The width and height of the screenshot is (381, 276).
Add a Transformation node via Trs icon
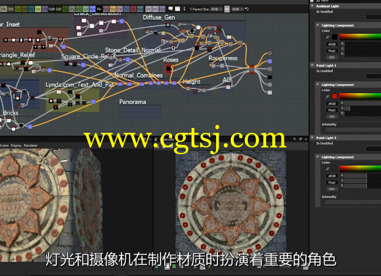(126, 9)
